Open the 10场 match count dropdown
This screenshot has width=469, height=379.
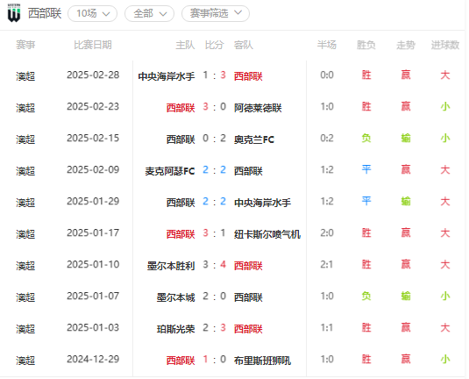point(92,14)
